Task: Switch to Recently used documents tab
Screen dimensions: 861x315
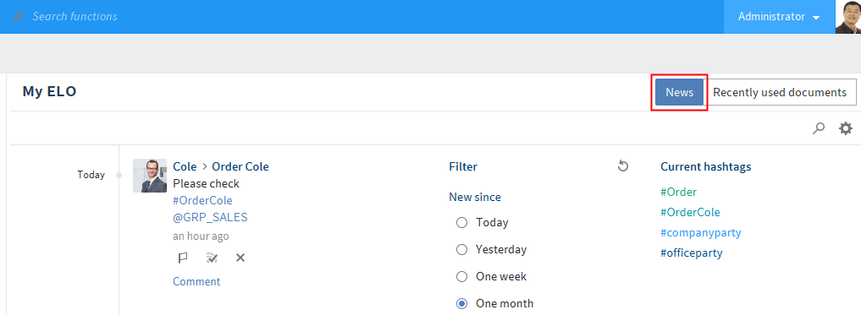Action: coord(780,93)
